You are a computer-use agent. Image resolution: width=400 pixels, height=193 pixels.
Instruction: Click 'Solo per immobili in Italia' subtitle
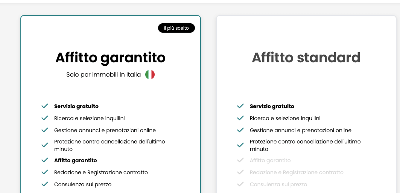103,74
